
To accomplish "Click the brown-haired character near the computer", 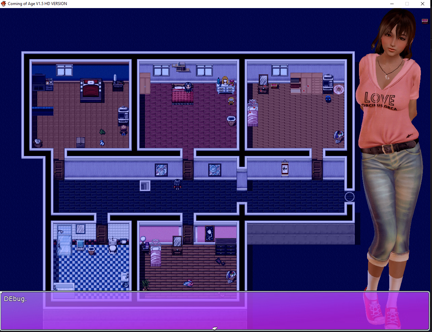I will pyautogui.click(x=124, y=130).
